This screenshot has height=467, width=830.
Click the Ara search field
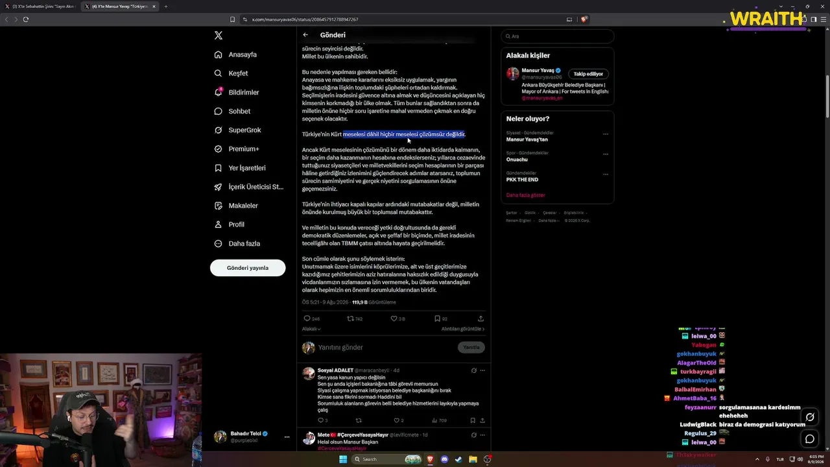[557, 36]
